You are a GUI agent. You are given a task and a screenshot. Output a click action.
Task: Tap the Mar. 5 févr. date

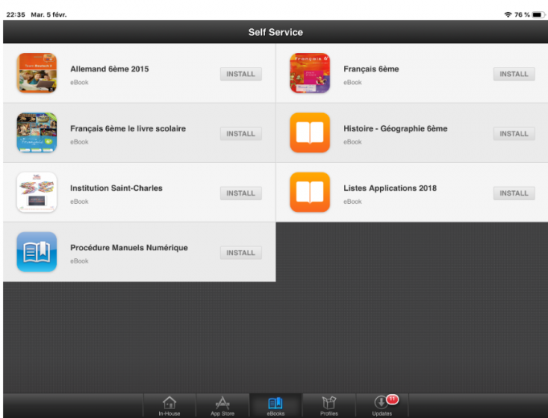tap(48, 14)
